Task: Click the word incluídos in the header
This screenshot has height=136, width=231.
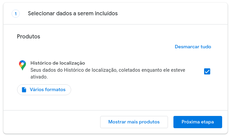Action: (x=106, y=14)
